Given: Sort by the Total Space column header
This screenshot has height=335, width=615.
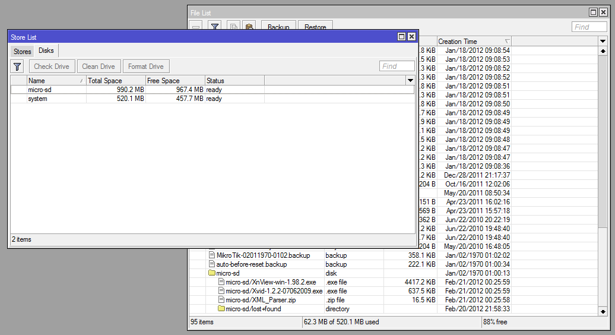Looking at the screenshot, I should click(x=116, y=80).
